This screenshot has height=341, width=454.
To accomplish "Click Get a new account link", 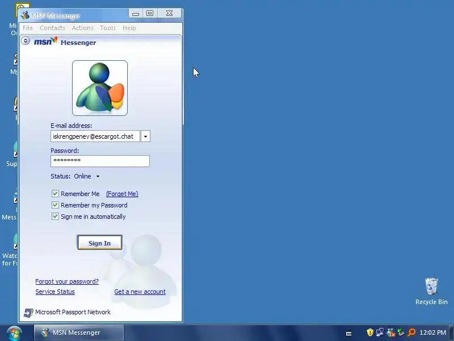I will [x=140, y=292].
